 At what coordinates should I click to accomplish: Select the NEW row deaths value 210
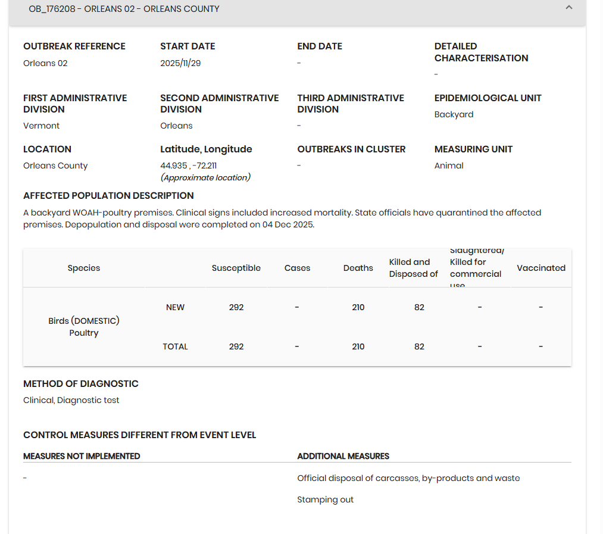pos(358,307)
